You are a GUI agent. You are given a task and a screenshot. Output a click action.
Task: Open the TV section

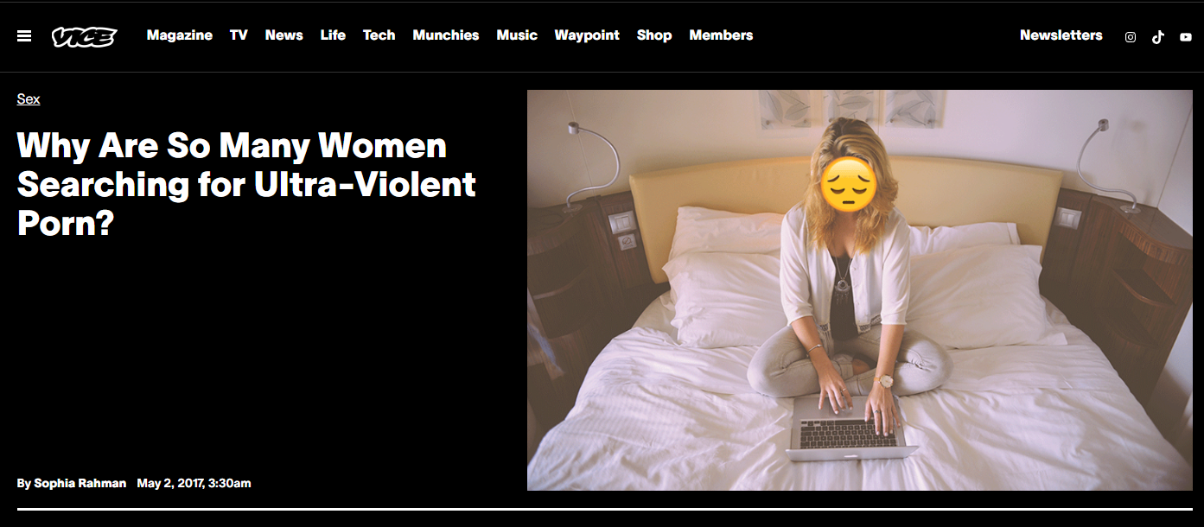239,35
